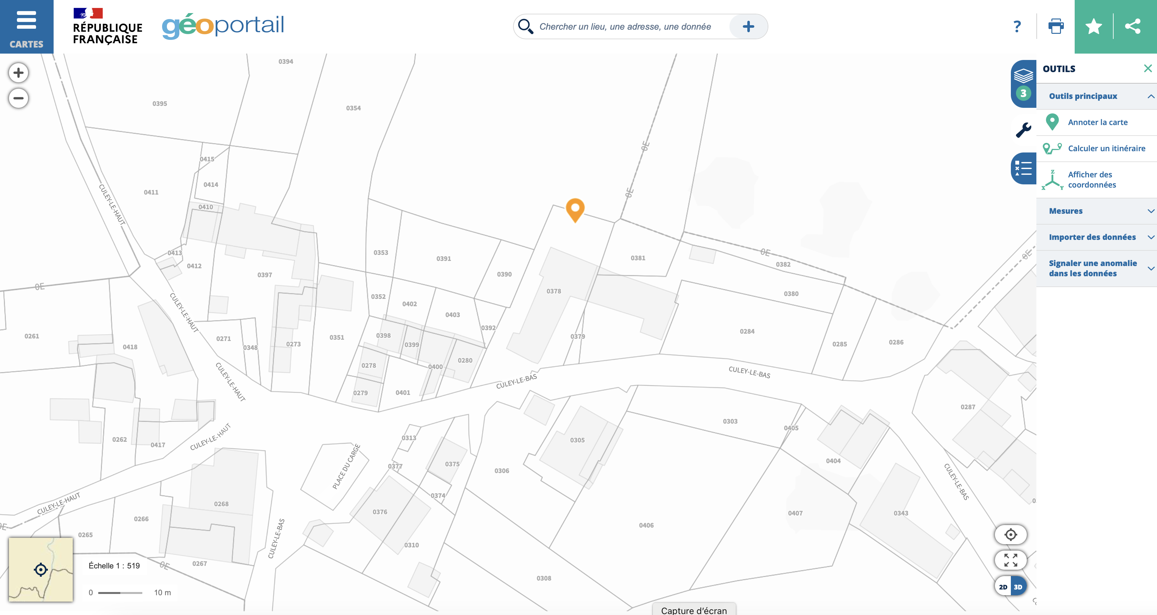Click the share icon
This screenshot has width=1157, height=615.
pos(1133,26)
